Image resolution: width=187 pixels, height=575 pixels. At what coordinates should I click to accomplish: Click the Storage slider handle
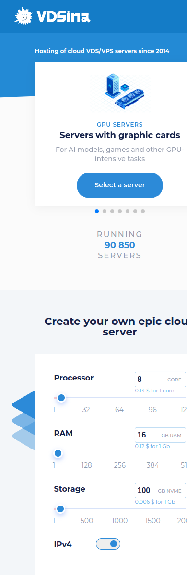[60, 508]
